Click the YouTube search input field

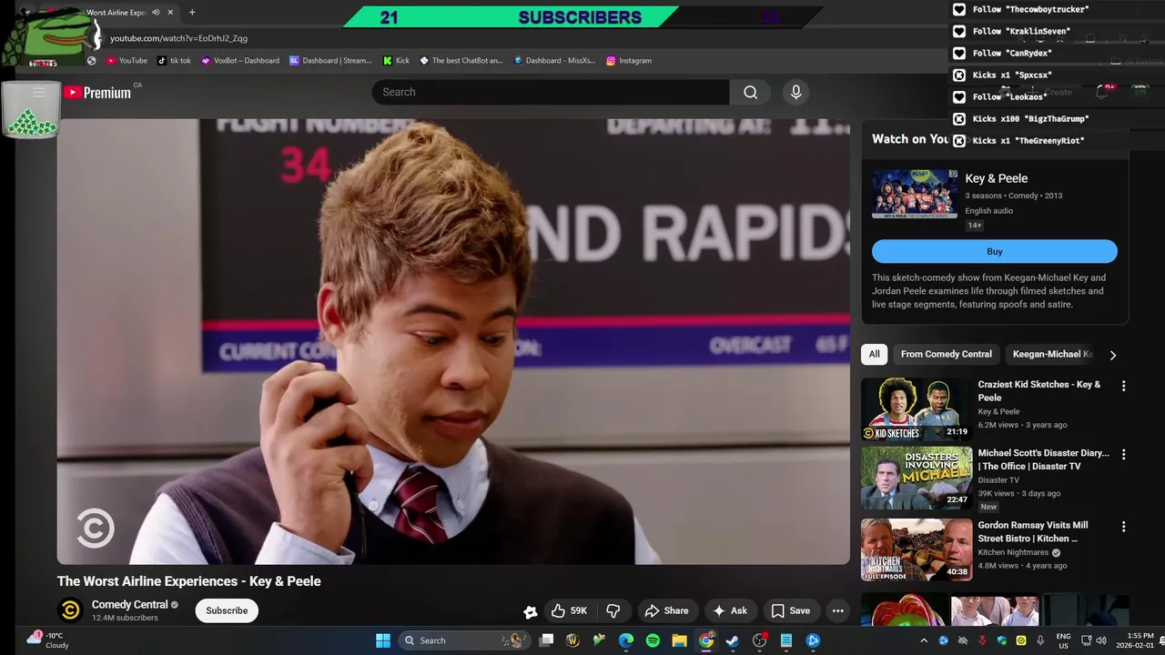pyautogui.click(x=551, y=92)
